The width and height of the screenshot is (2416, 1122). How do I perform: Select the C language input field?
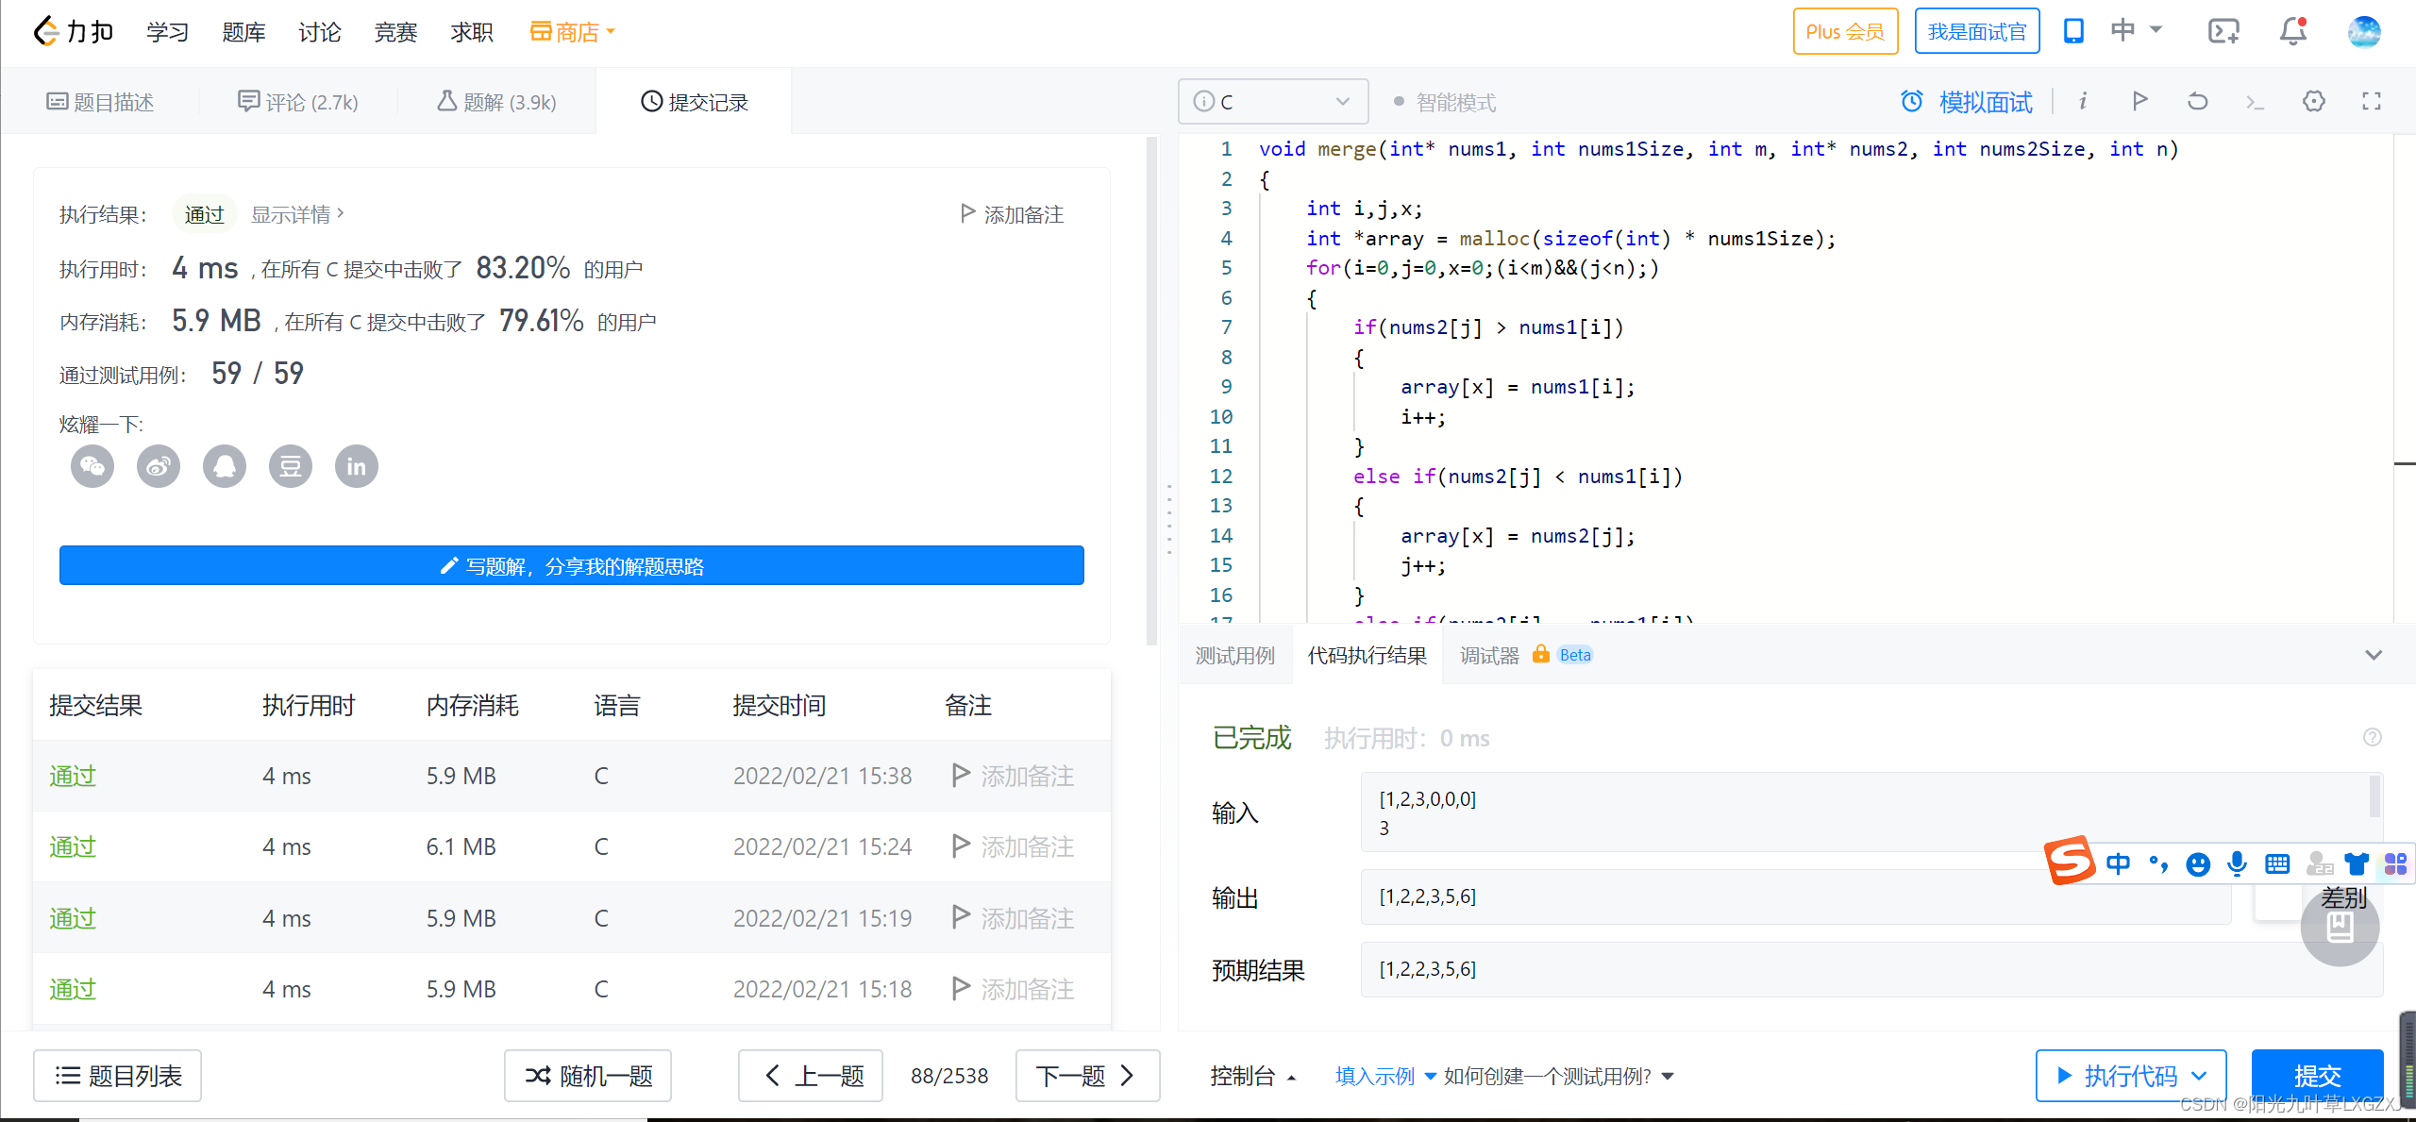(x=1273, y=100)
